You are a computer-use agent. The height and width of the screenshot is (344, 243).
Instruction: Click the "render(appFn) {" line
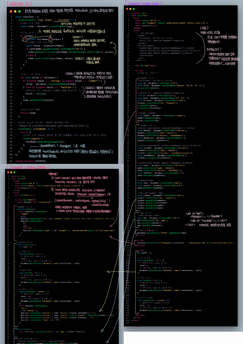point(33,139)
